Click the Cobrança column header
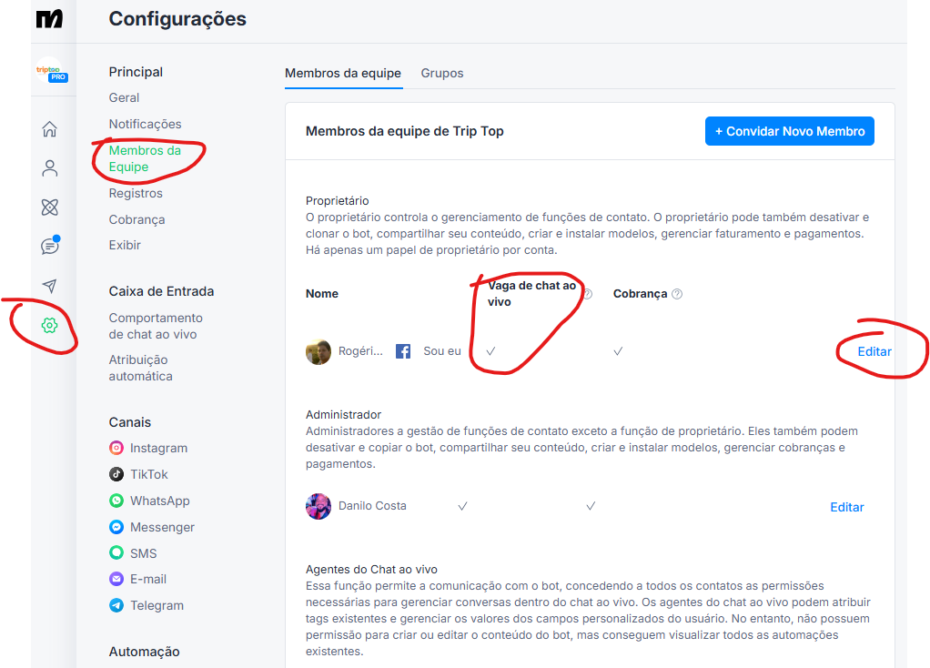 (x=640, y=294)
